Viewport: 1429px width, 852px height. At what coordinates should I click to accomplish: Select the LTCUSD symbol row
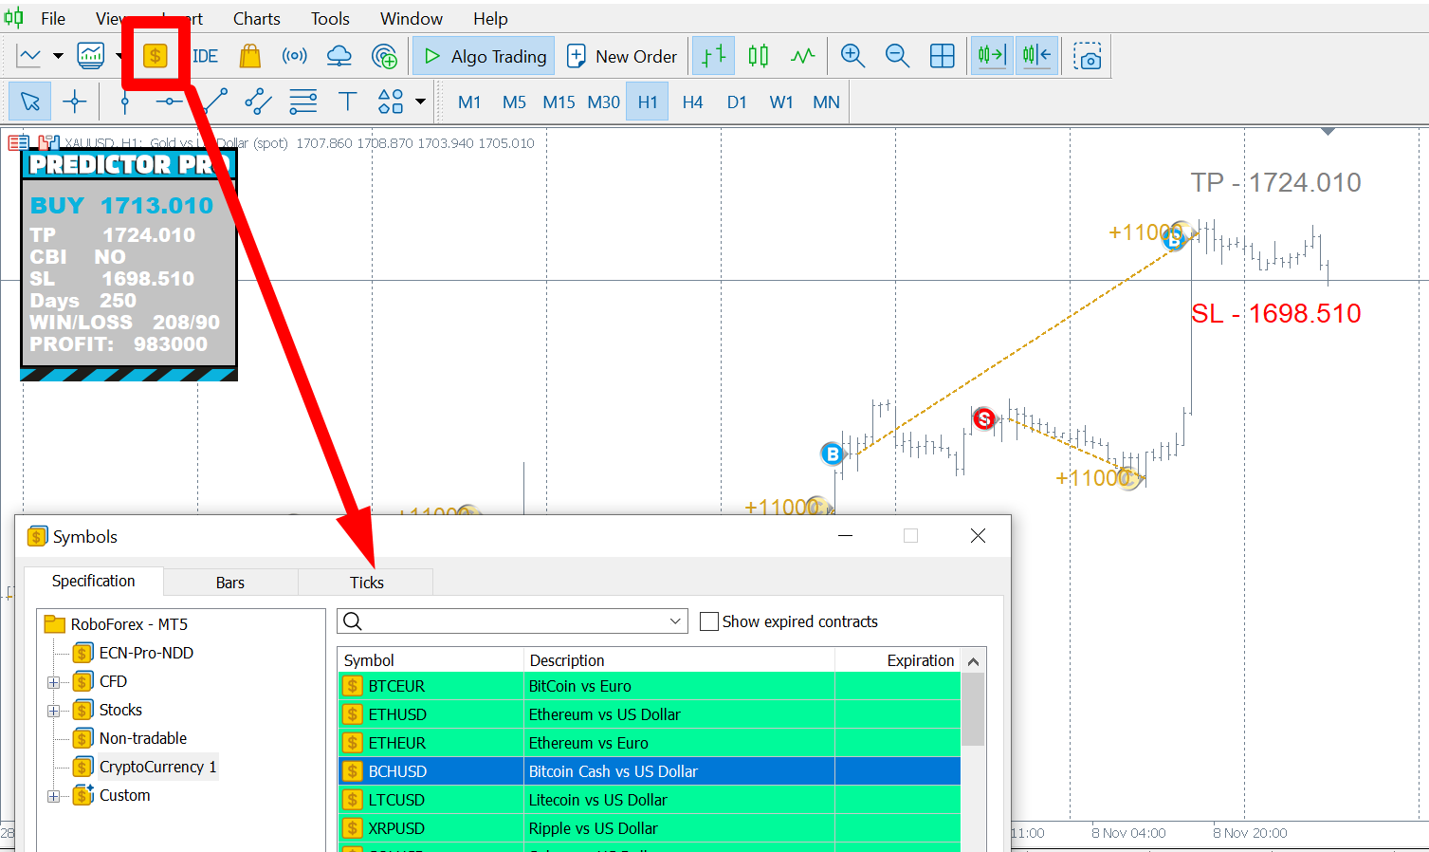pyautogui.click(x=650, y=800)
